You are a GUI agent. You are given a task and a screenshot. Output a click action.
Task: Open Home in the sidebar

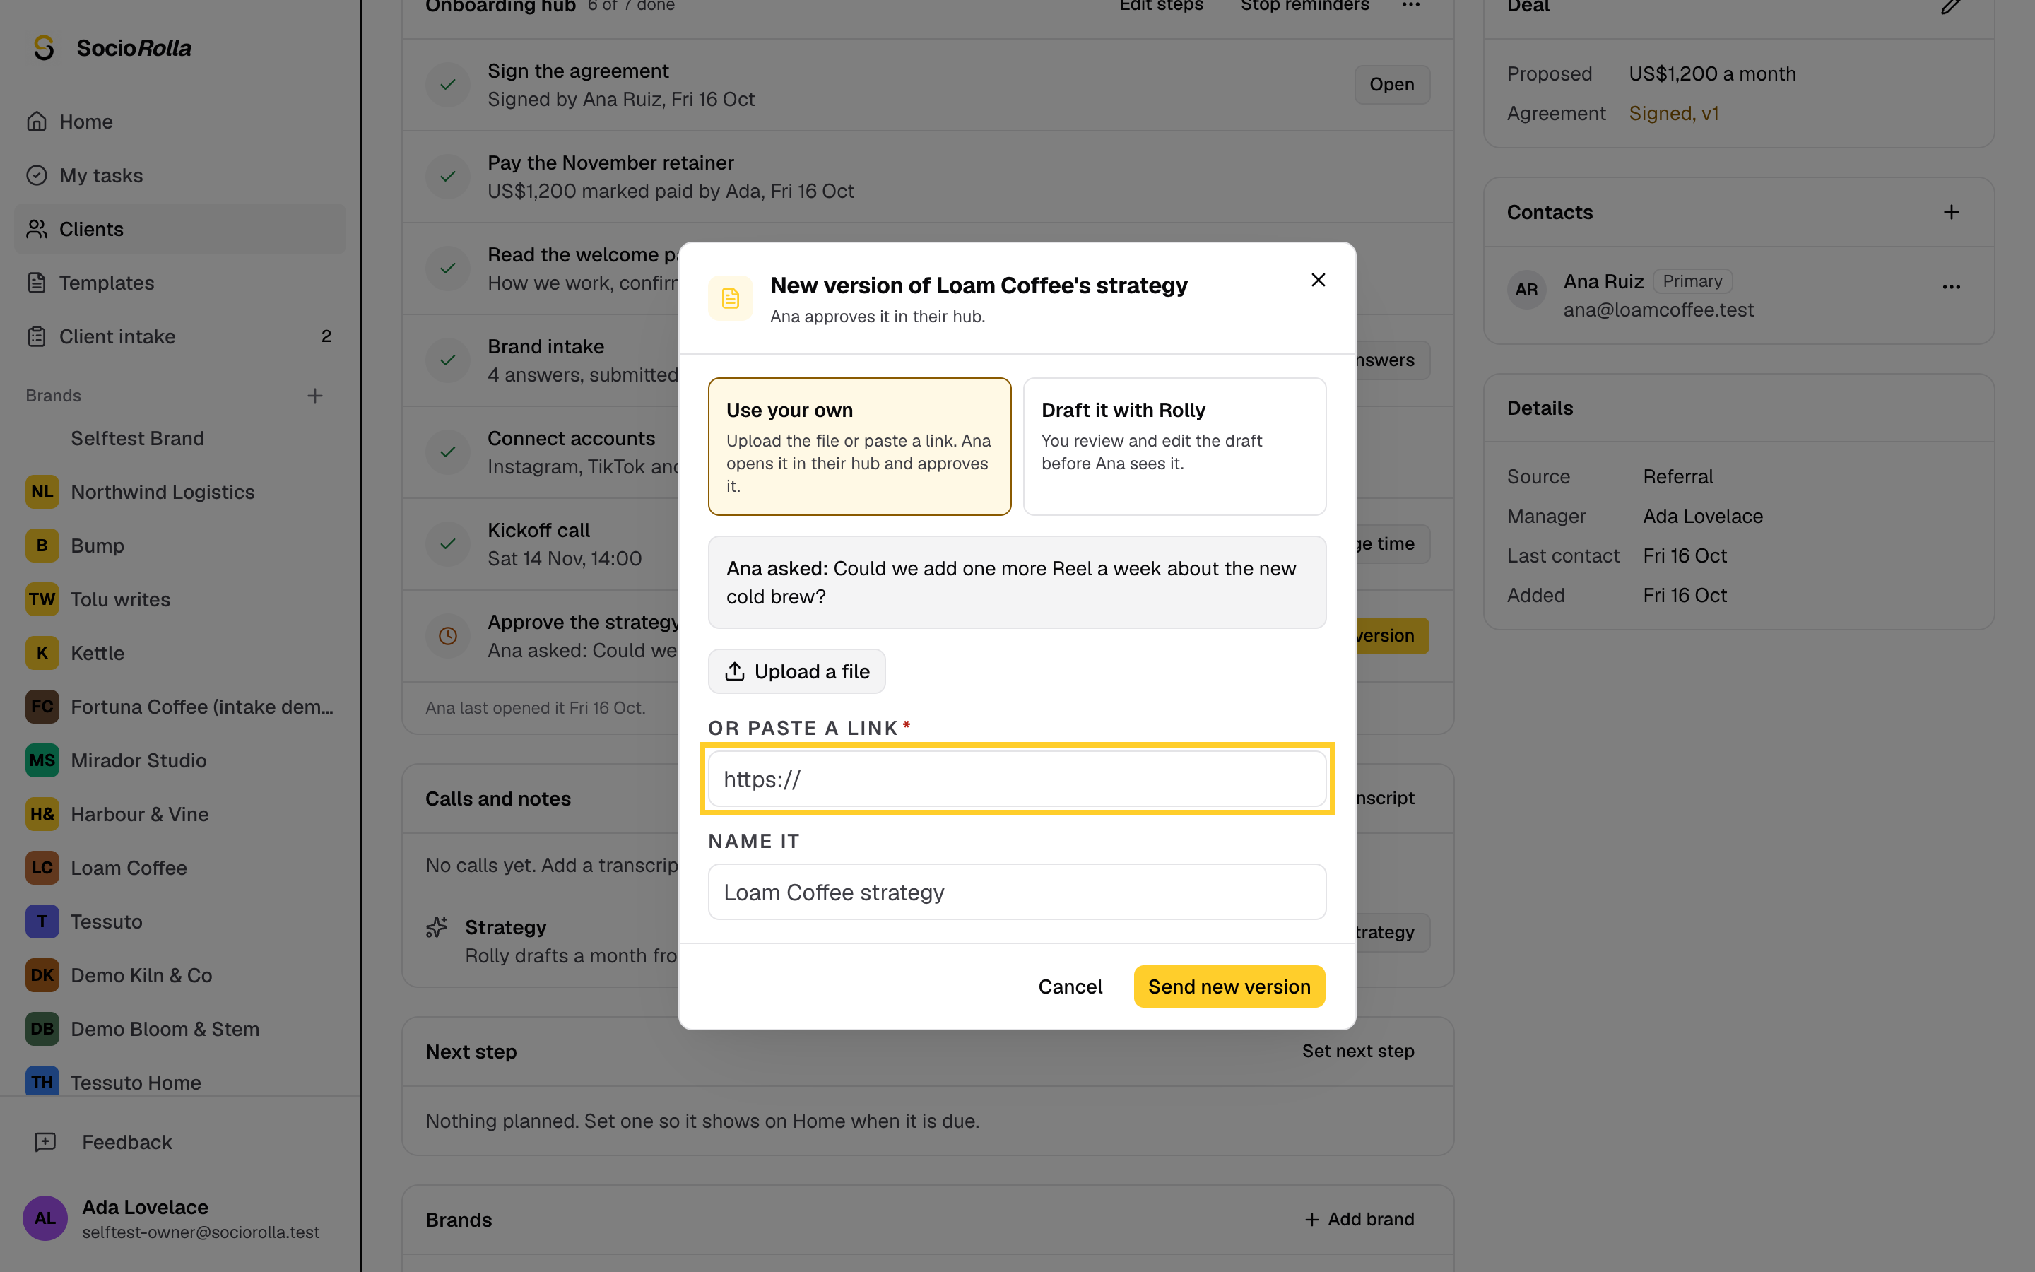180,121
